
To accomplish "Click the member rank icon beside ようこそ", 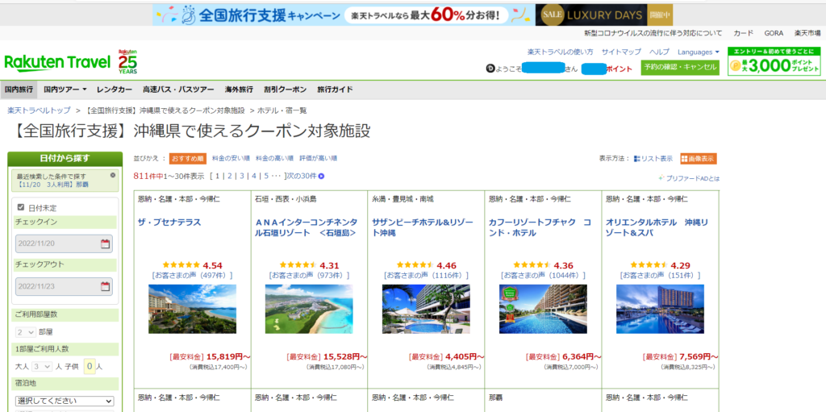I will tap(489, 69).
